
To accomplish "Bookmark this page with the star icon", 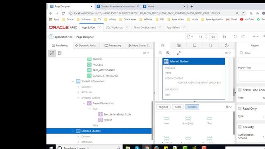I will (x=243, y=13).
